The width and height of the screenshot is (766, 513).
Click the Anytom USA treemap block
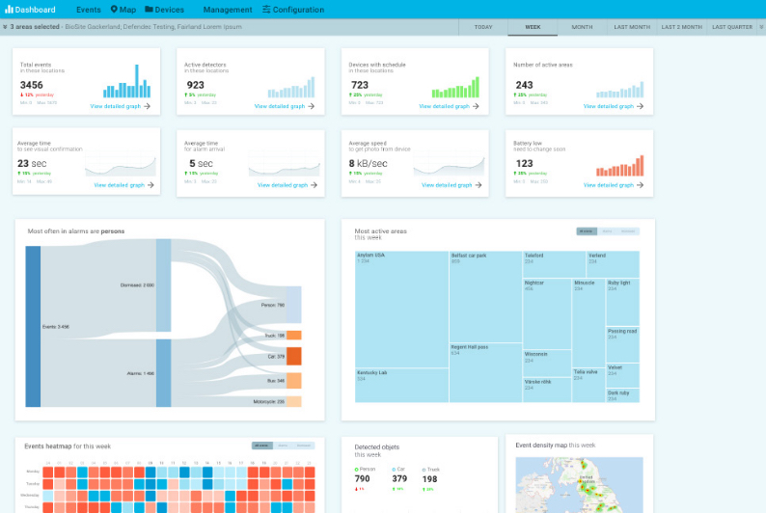(401, 310)
